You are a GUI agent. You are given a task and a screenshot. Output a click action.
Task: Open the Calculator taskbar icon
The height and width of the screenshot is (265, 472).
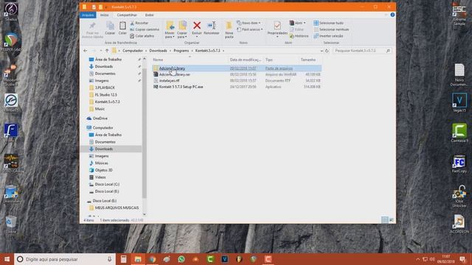(x=123, y=259)
